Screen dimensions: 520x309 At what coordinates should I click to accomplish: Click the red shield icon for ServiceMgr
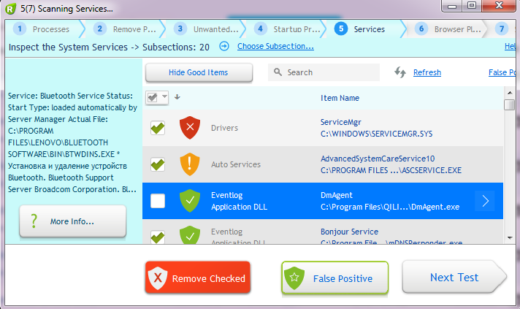click(x=190, y=128)
